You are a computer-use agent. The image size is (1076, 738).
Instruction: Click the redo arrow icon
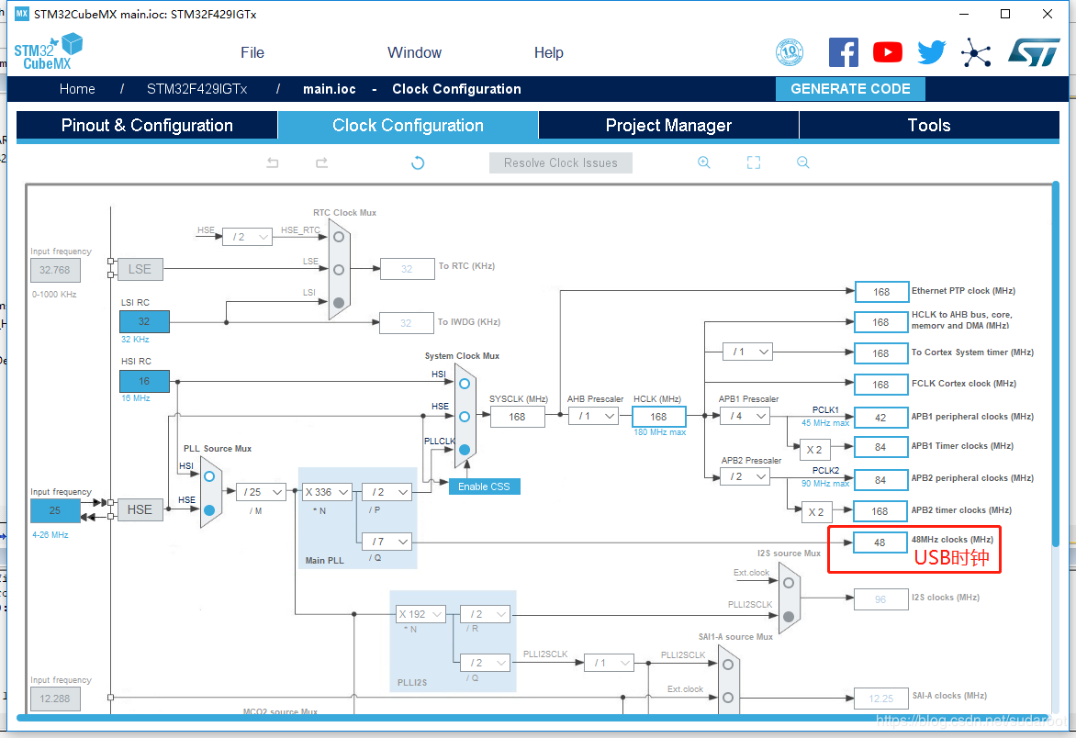pyautogui.click(x=322, y=162)
